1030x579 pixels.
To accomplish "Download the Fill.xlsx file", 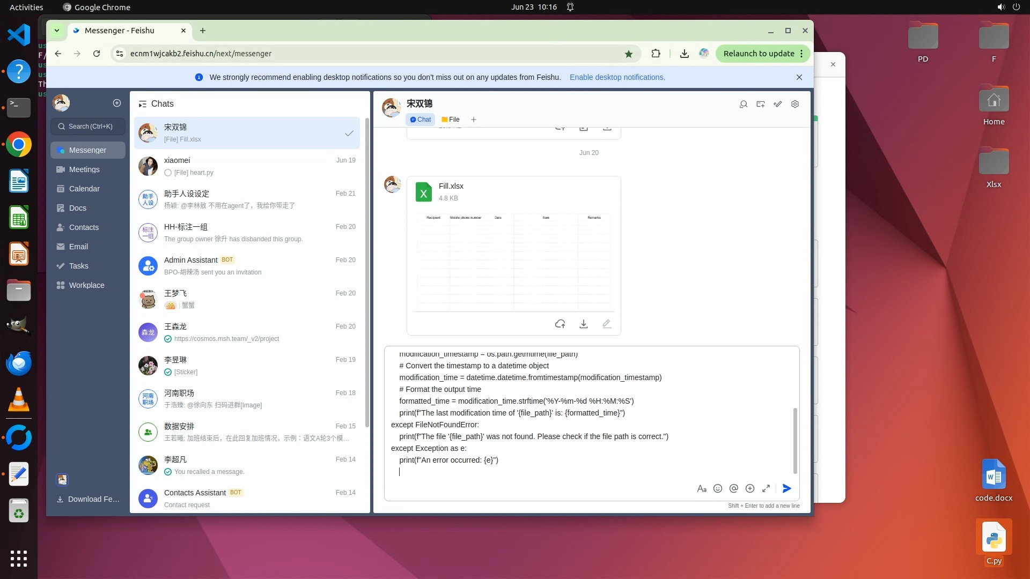I will [584, 324].
